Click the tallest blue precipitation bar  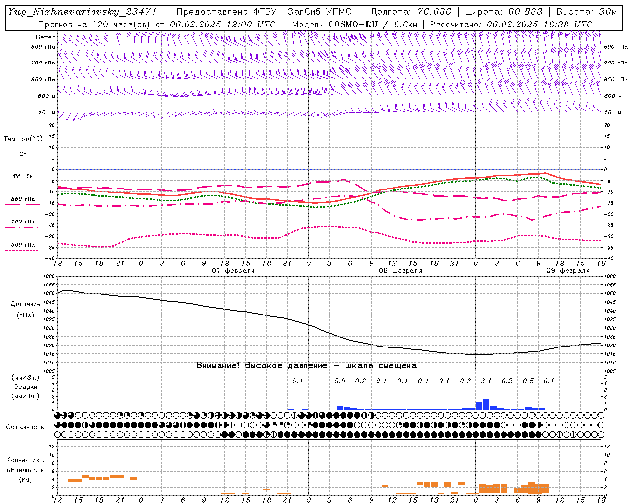coord(486,404)
